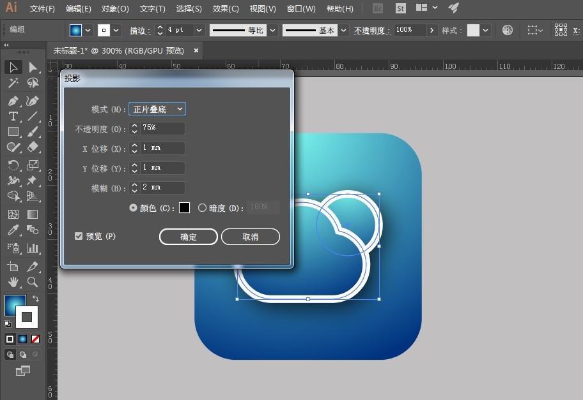Select the Type tool
Viewport: 583px width, 400px height.
pos(13,117)
